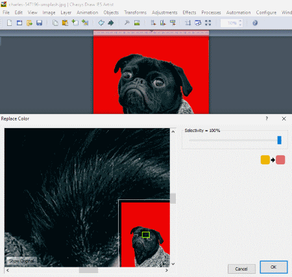The image size is (292, 277).
Task: Open the Image menu
Action: (49, 12)
